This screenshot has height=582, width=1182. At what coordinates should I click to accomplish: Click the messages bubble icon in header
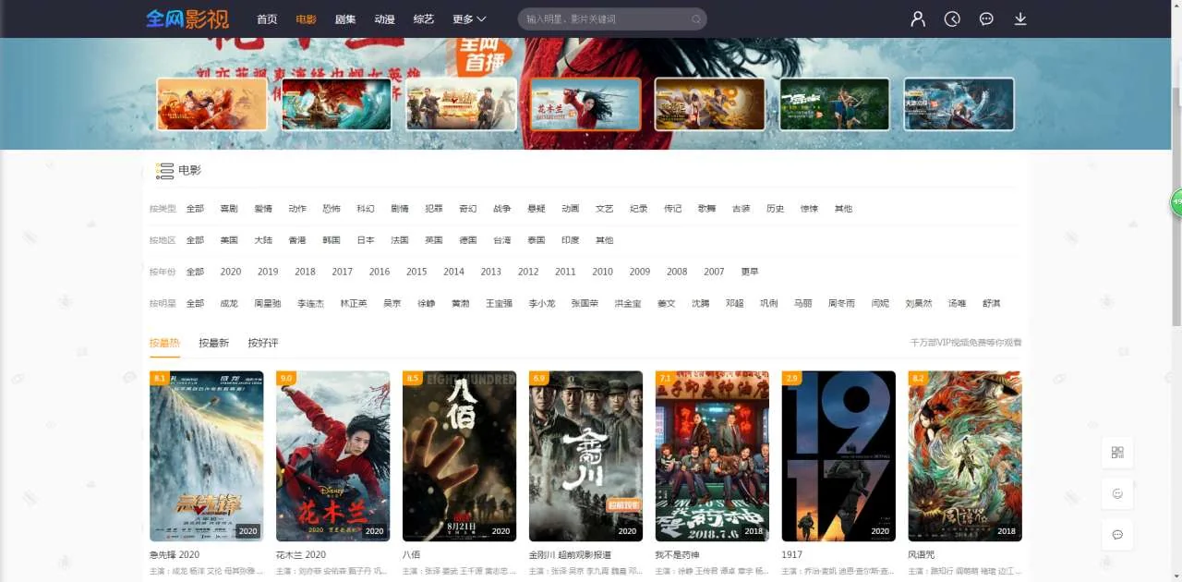point(986,18)
